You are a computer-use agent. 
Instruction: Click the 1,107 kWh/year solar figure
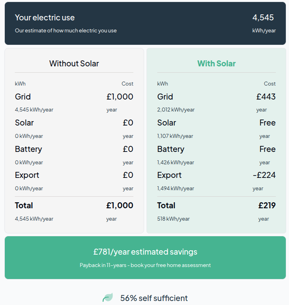point(175,136)
